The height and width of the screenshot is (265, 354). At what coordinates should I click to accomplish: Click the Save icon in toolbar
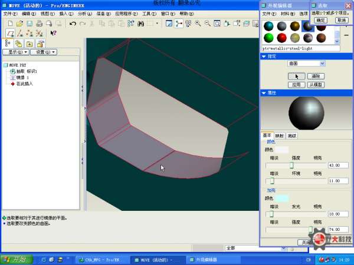[x=29, y=24]
